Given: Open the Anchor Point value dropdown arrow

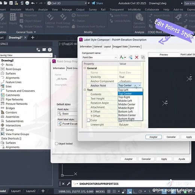Looking at the screenshot, I should click(139, 85).
